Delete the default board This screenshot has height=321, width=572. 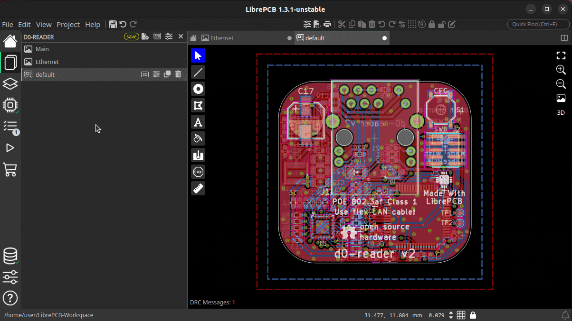click(178, 74)
